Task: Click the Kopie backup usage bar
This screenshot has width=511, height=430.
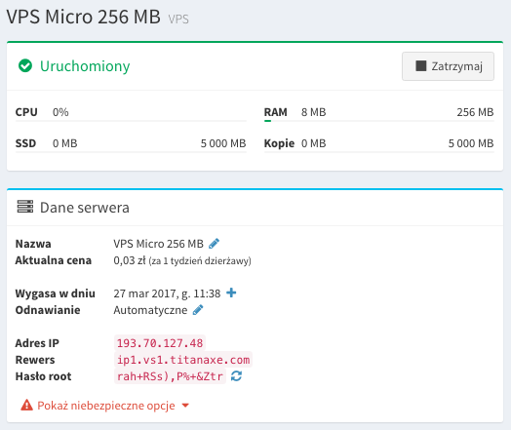Action: coord(379,152)
